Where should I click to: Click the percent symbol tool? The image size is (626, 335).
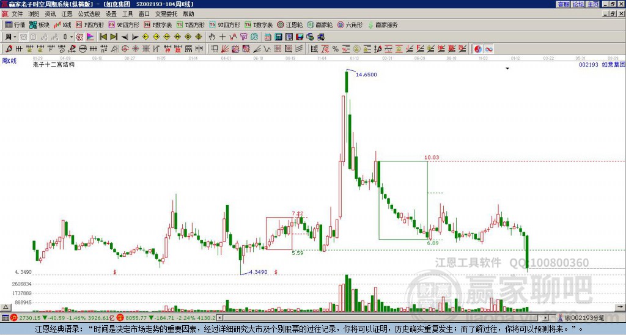(x=336, y=49)
